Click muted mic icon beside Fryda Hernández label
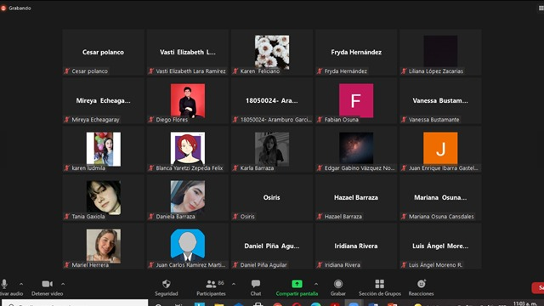 [x=320, y=71]
